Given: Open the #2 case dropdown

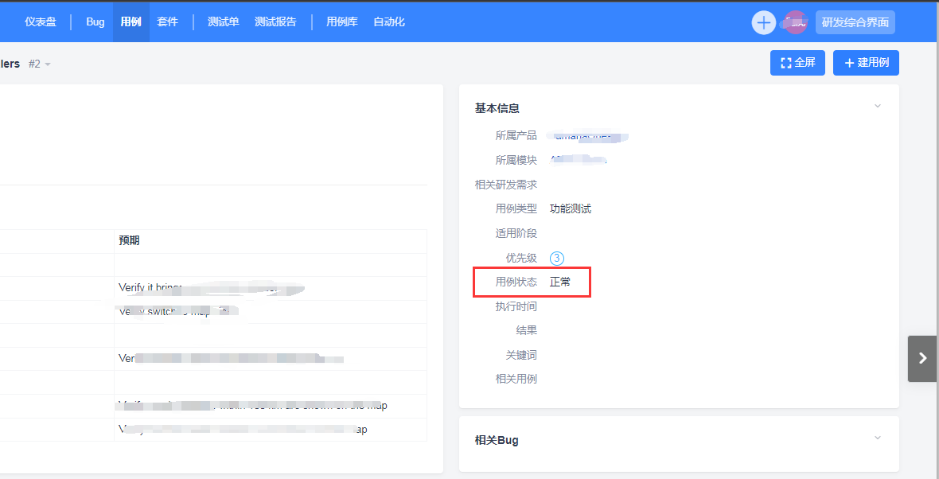Looking at the screenshot, I should 40,64.
